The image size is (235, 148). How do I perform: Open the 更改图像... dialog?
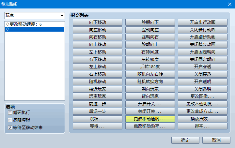tap(203, 96)
